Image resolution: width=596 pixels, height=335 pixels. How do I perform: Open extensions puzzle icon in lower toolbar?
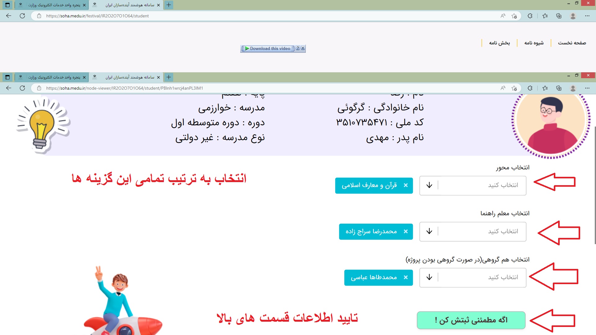tap(530, 88)
